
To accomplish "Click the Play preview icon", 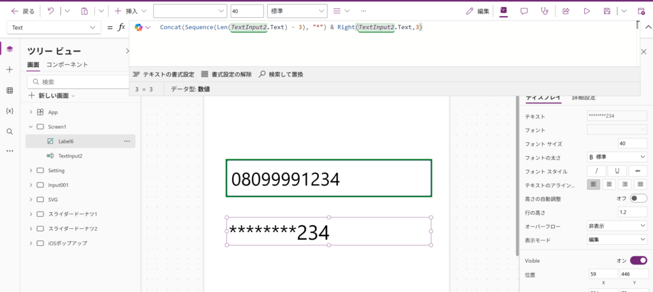I will tap(587, 11).
